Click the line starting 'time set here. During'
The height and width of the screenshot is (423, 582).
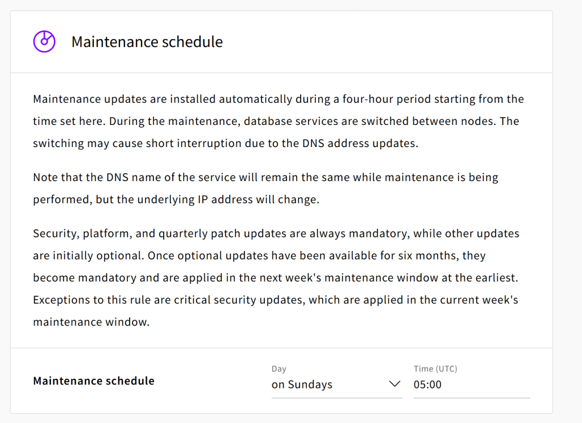[x=276, y=122]
